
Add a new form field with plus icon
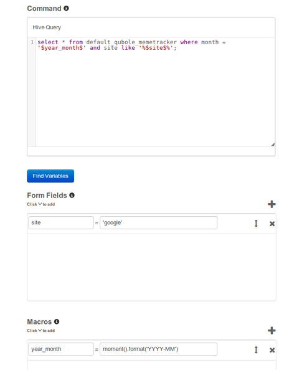click(x=271, y=204)
